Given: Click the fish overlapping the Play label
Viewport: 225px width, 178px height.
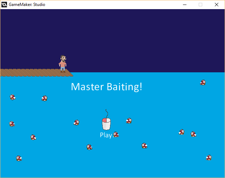Looking at the screenshot, I should click(x=116, y=134).
